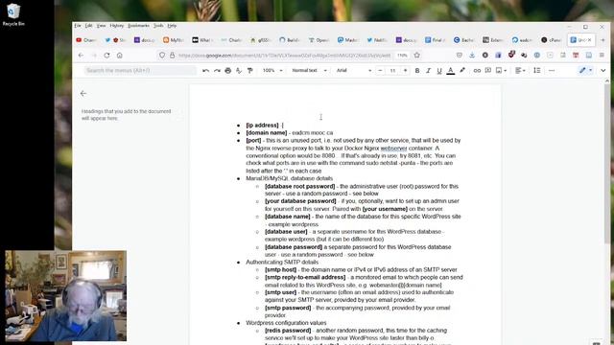The image size is (614, 345).
Task: Go forward to the next page in Firefox
Action: click(x=94, y=56)
